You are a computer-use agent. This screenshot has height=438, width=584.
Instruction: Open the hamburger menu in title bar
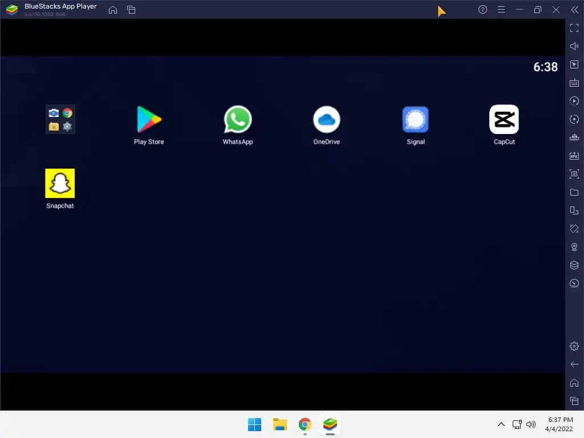(x=501, y=10)
